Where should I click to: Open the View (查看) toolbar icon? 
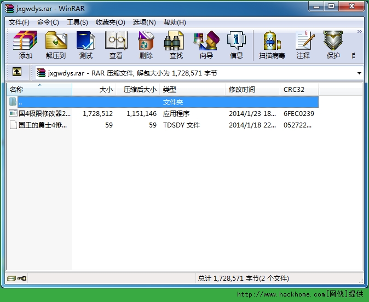coord(116,45)
